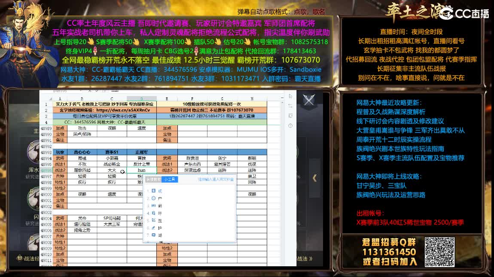Switch to the 小工具 tab in IME popup

pyautogui.click(x=170, y=179)
